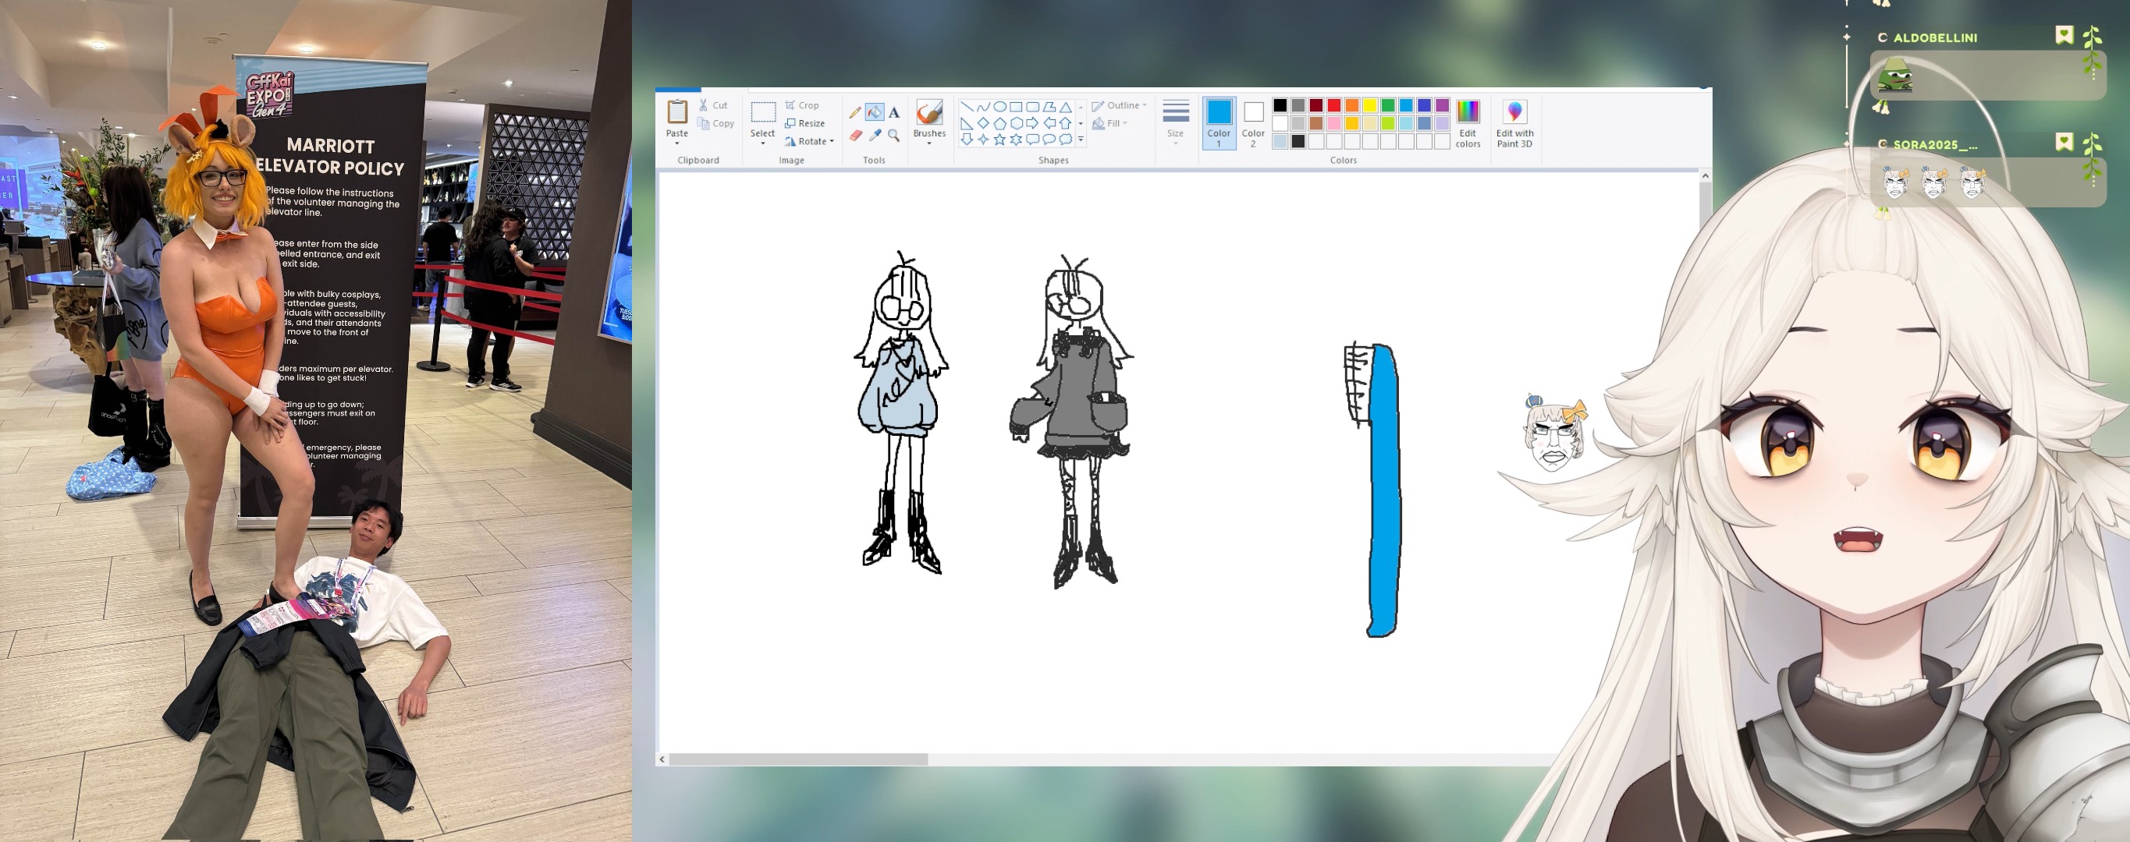Choose the Right triangle shape
The image size is (2130, 842).
tap(966, 123)
